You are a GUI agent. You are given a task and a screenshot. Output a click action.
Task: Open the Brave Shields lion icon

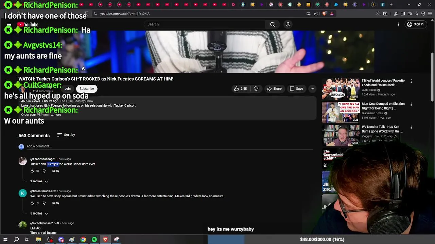(324, 14)
